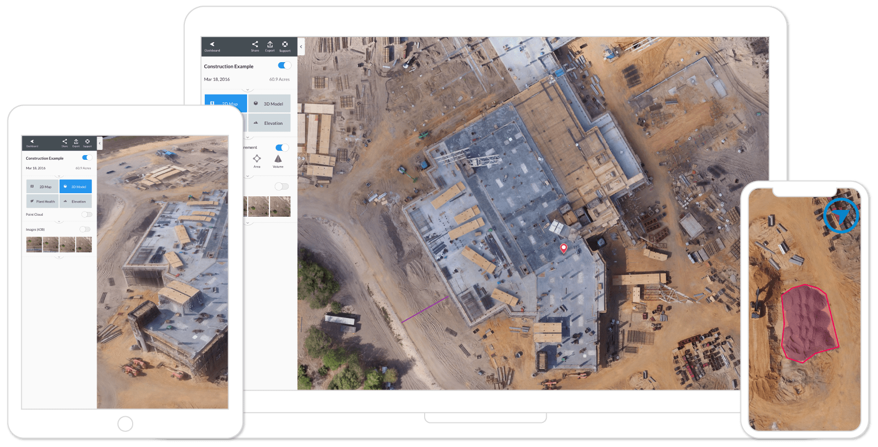Select the Elevation layer on the tablet
878x447 pixels.
coord(76,201)
